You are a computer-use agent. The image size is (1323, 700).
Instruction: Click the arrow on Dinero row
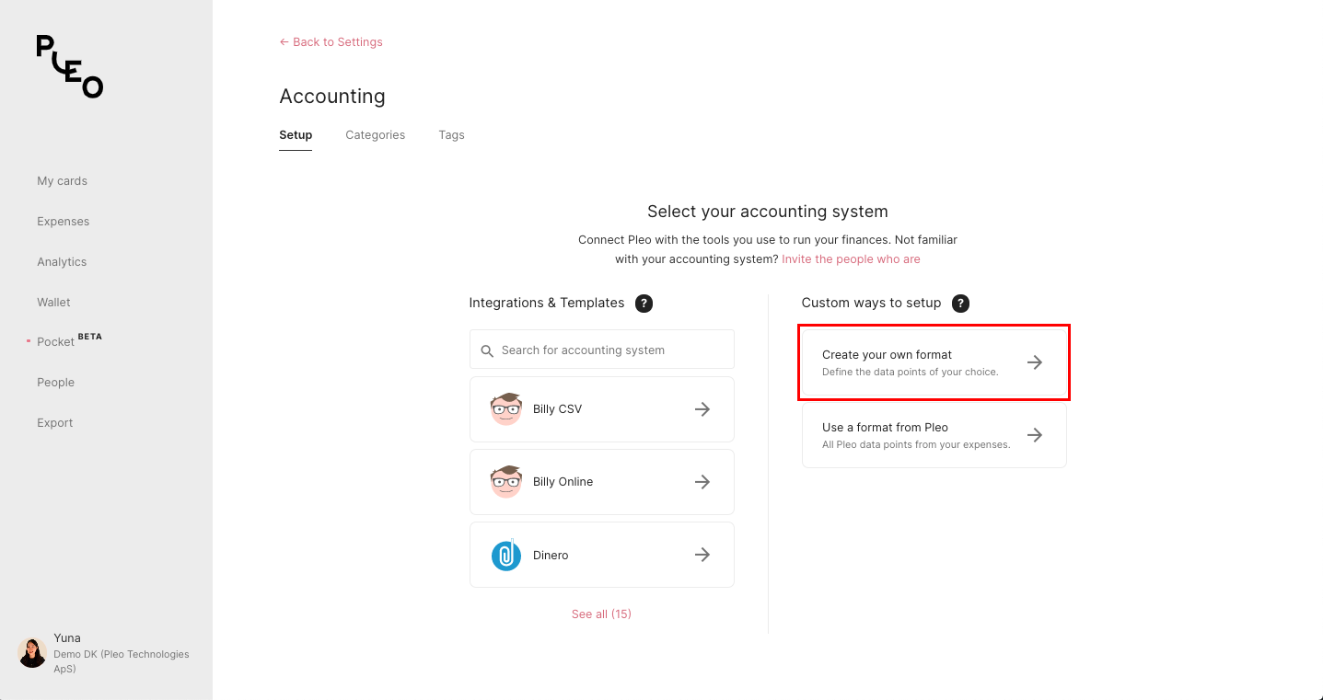click(x=702, y=555)
